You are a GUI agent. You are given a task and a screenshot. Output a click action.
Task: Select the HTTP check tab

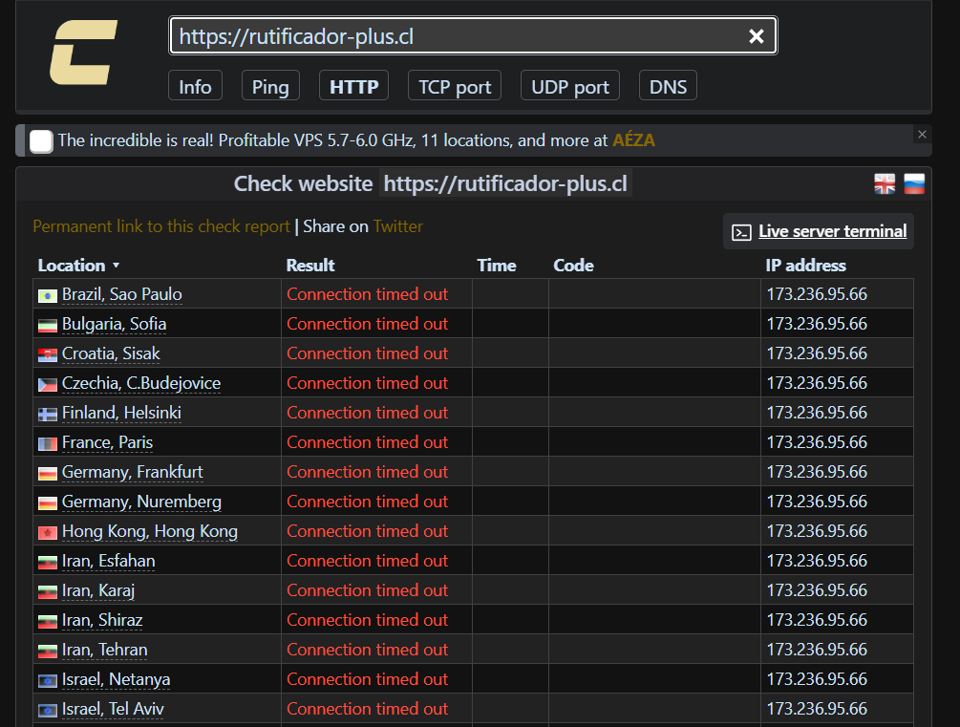click(353, 86)
